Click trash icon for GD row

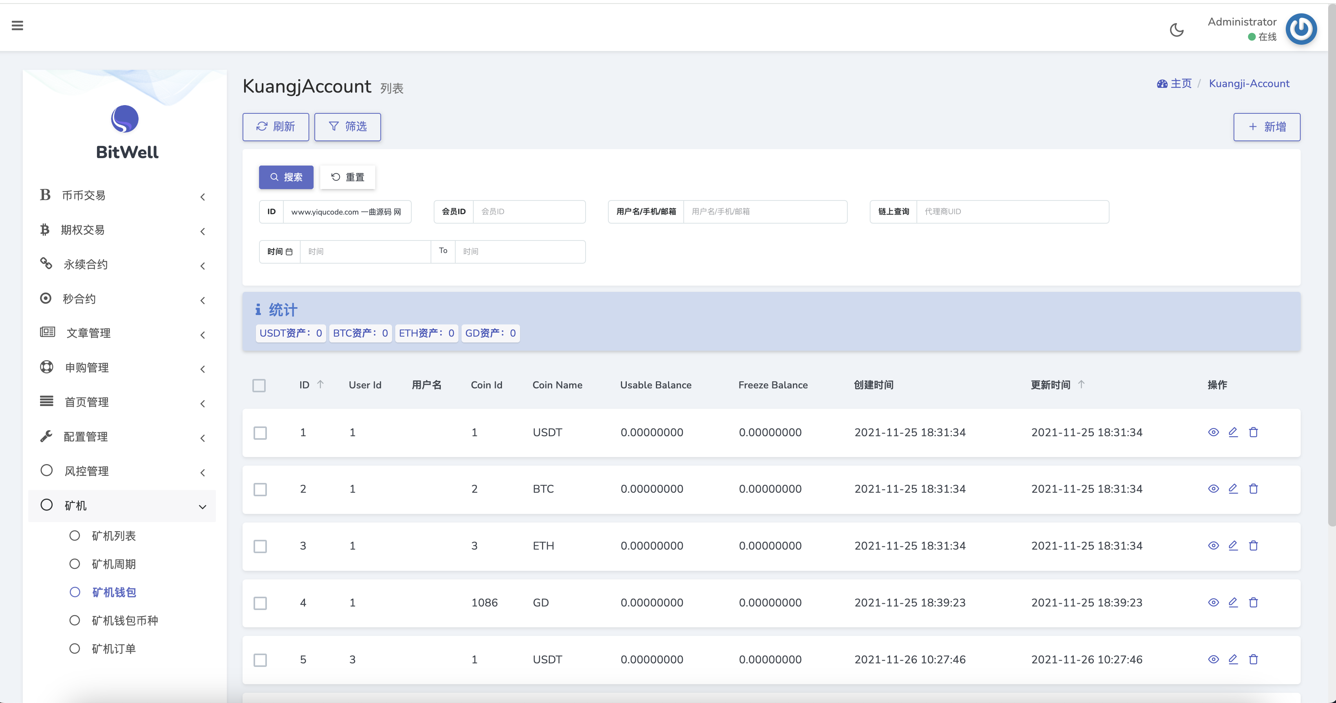[x=1253, y=602]
